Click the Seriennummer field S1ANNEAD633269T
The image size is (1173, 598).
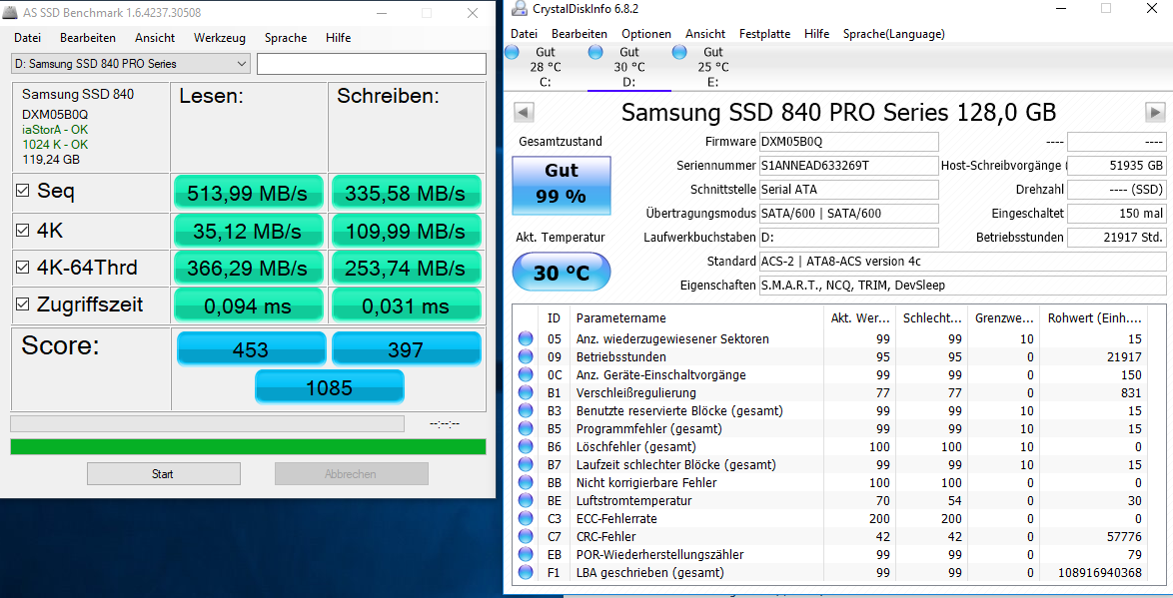pos(848,165)
